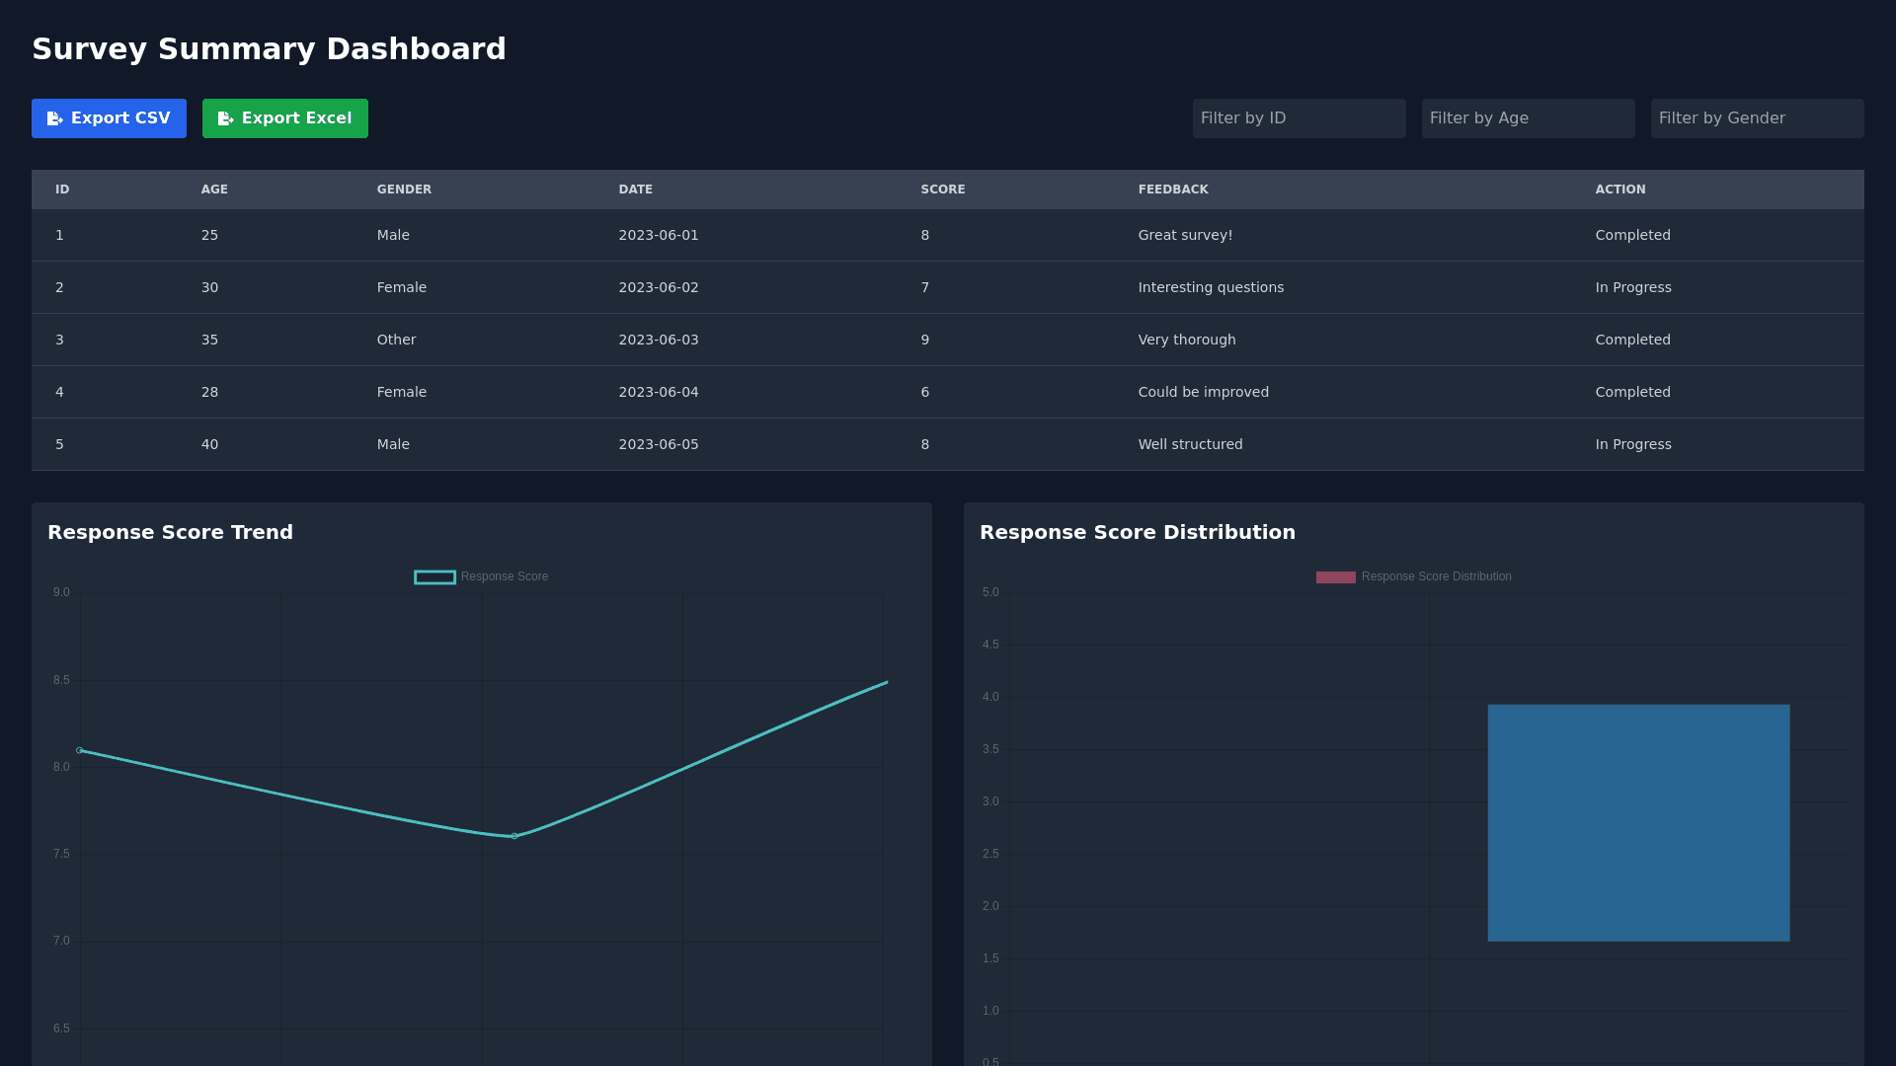Click the blue bar in the distribution chart
The height and width of the screenshot is (1066, 1896).
click(x=1638, y=822)
